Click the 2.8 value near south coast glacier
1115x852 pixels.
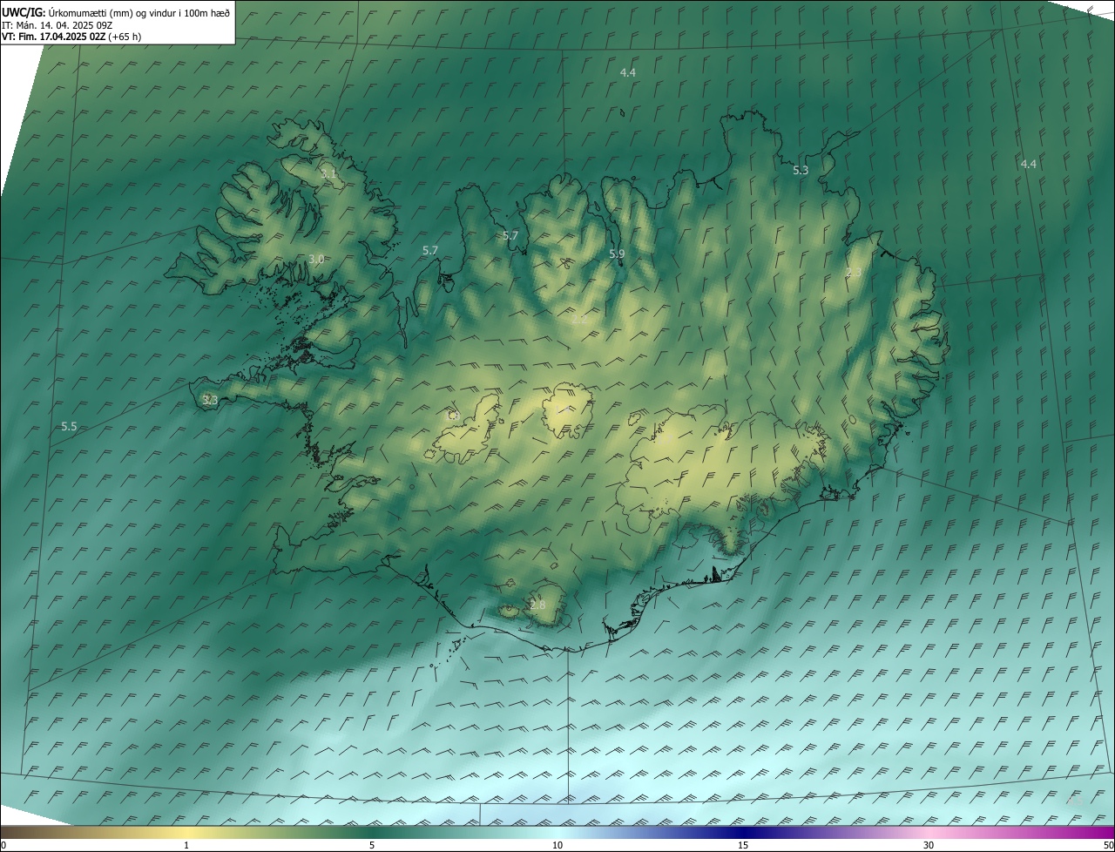coord(537,605)
